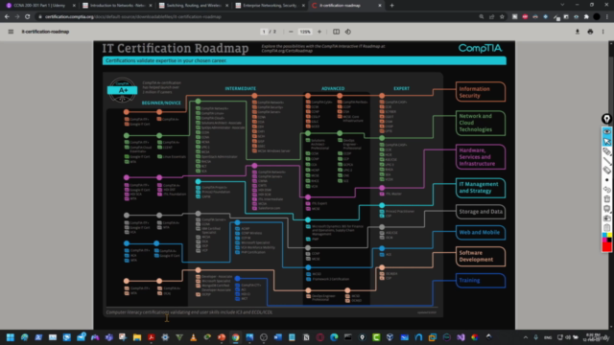Select the highlighter tool in annotation bar

[x=606, y=151]
